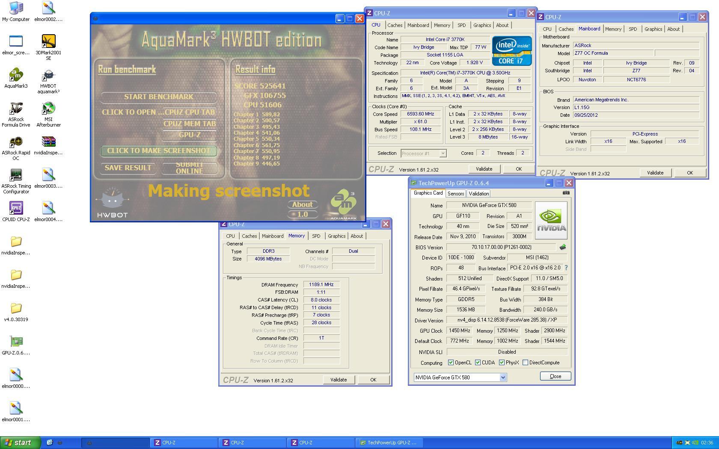Click the Internet Explorer quick launch icon

[49, 443]
